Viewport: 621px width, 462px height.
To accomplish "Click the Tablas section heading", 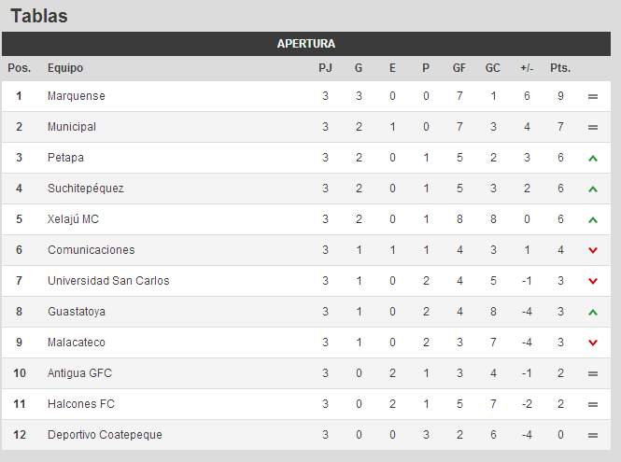I will click(39, 16).
